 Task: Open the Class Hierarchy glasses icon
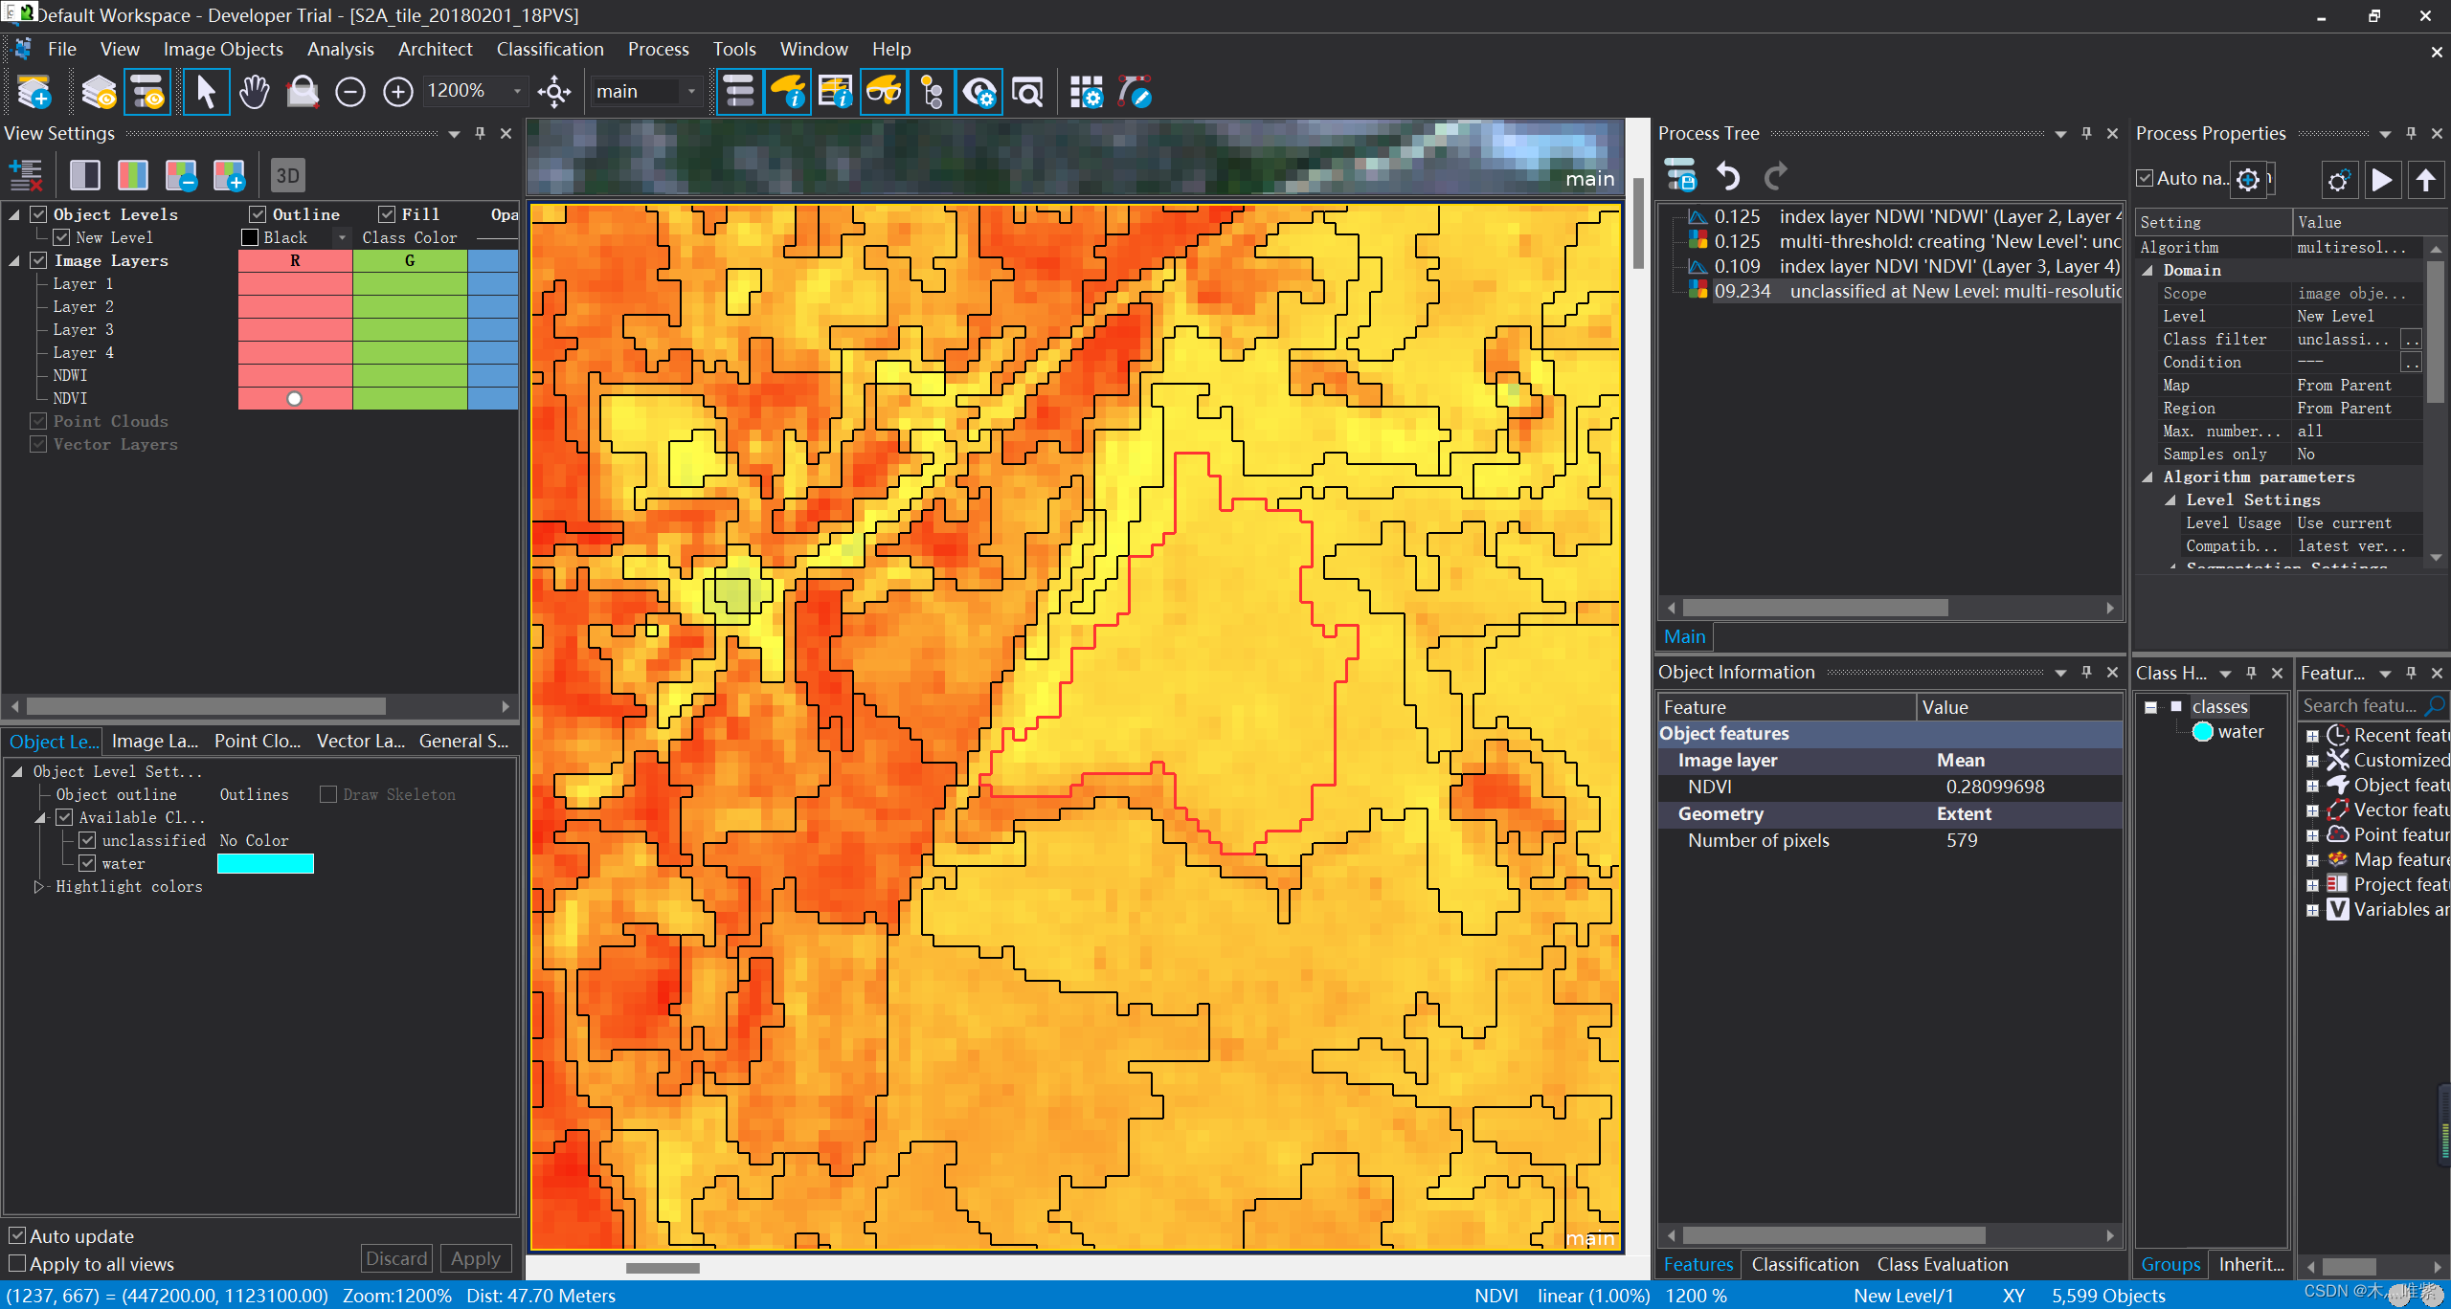[883, 93]
